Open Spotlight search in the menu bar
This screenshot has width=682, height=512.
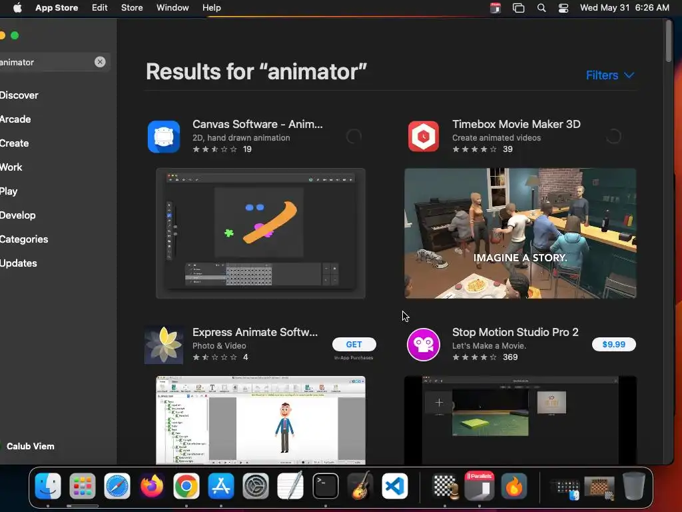541,8
